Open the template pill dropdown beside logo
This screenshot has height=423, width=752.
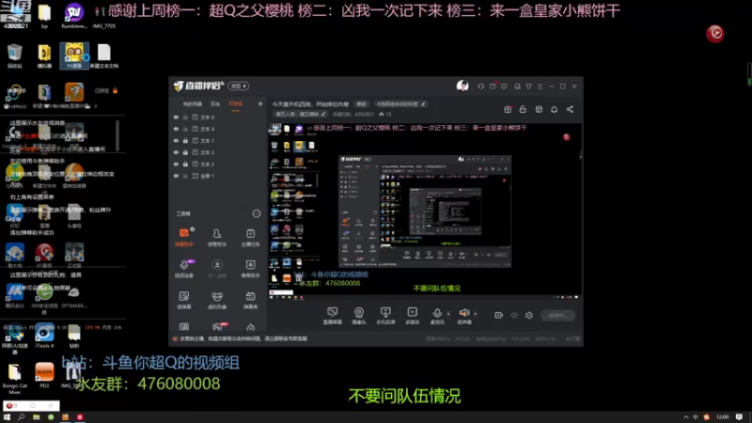(x=239, y=86)
